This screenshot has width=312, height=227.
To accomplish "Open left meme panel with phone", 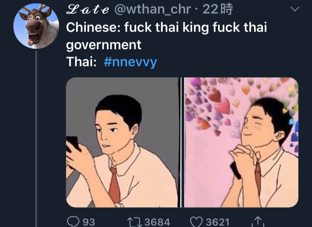I will click(122, 142).
